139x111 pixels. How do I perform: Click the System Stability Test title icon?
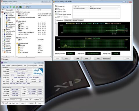click(x=54, y=2)
